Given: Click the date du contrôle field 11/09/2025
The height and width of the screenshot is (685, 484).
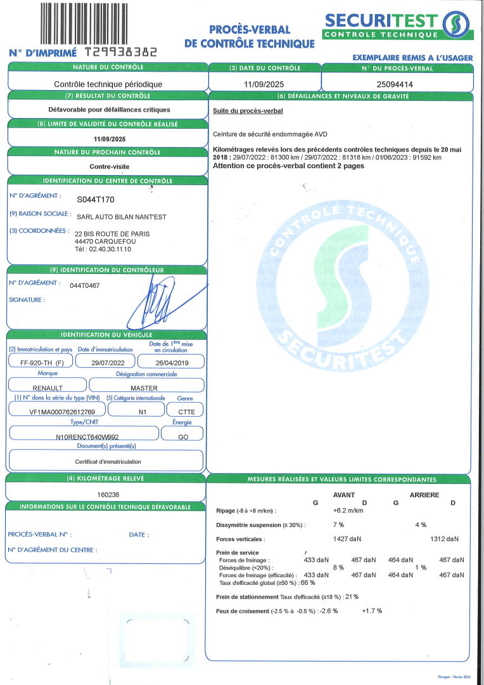Looking at the screenshot, I should (265, 83).
